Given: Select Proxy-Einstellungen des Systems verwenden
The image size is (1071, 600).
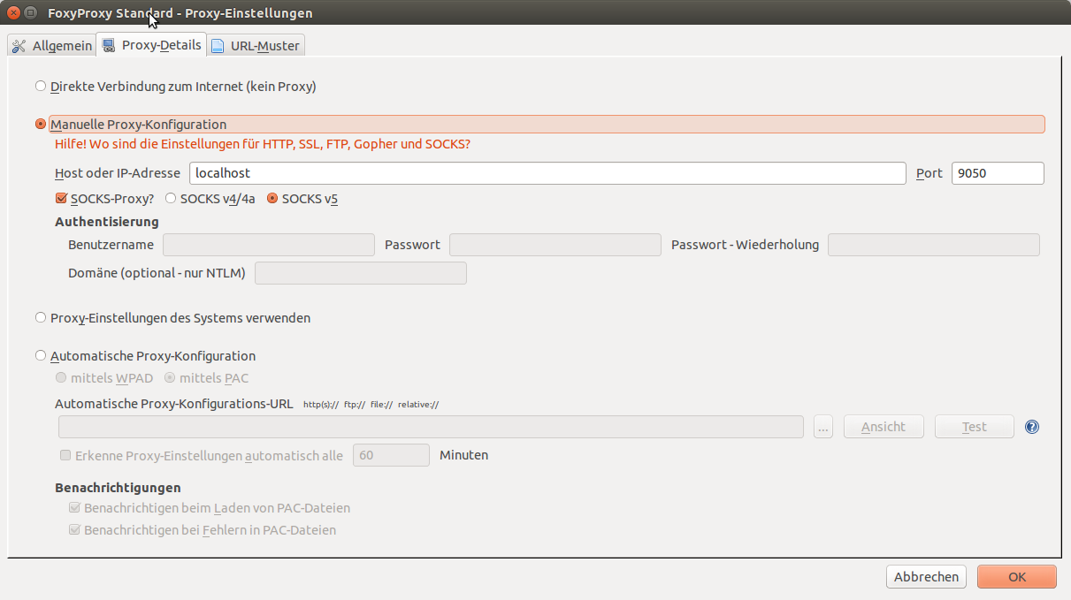Looking at the screenshot, I should coord(40,318).
